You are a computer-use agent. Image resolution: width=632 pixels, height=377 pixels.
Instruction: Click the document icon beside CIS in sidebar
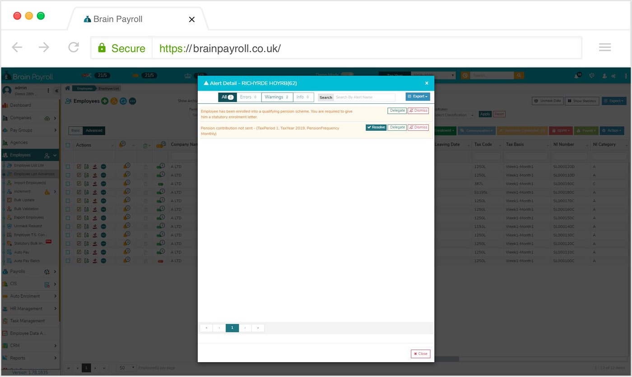pos(47,284)
